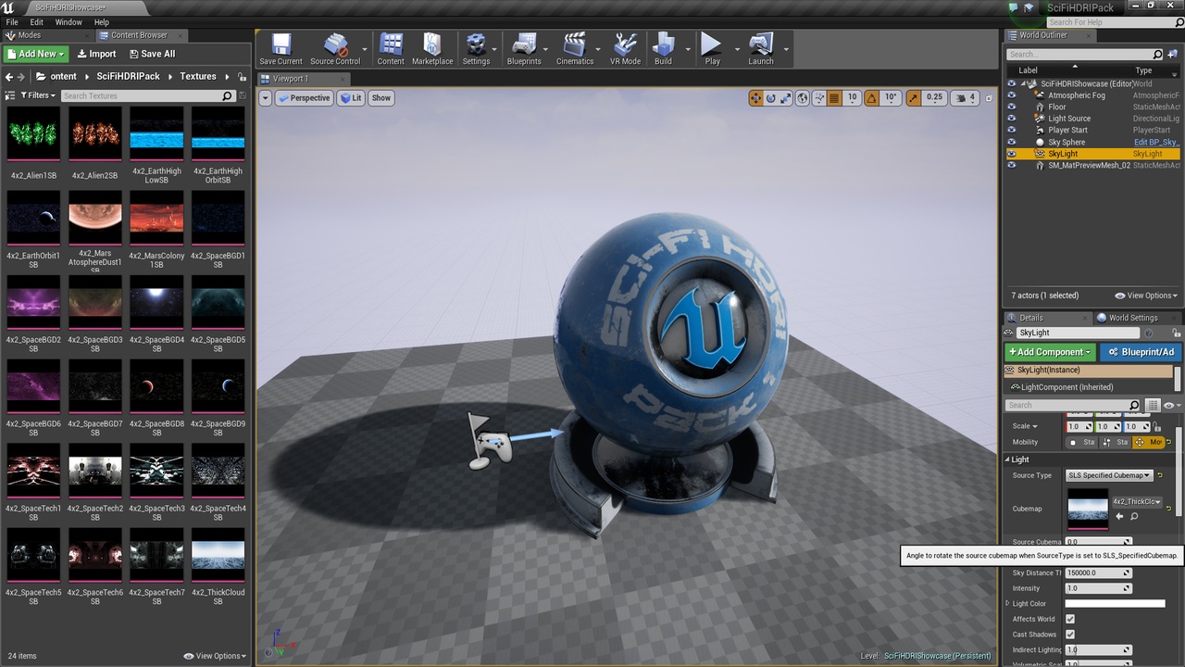The height and width of the screenshot is (667, 1185).
Task: Use selected asset arrow for Cubemap
Action: point(1119,516)
